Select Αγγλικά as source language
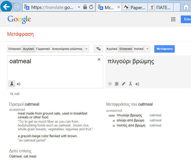 (28, 49)
